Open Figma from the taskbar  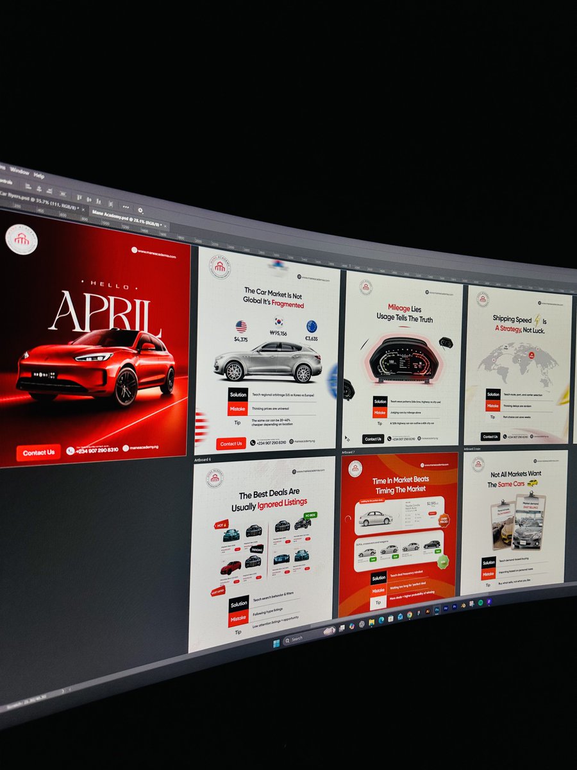point(419,613)
